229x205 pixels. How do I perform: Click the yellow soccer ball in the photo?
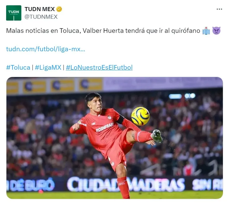pos(140,116)
